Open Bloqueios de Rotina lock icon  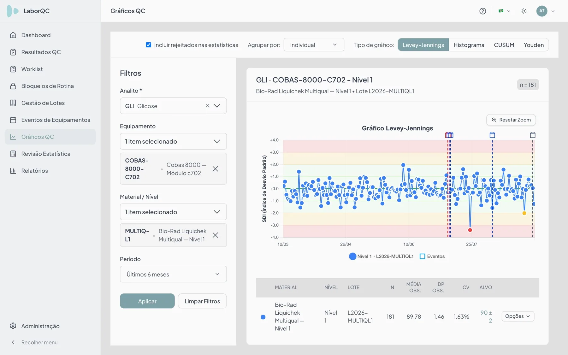coord(13,86)
